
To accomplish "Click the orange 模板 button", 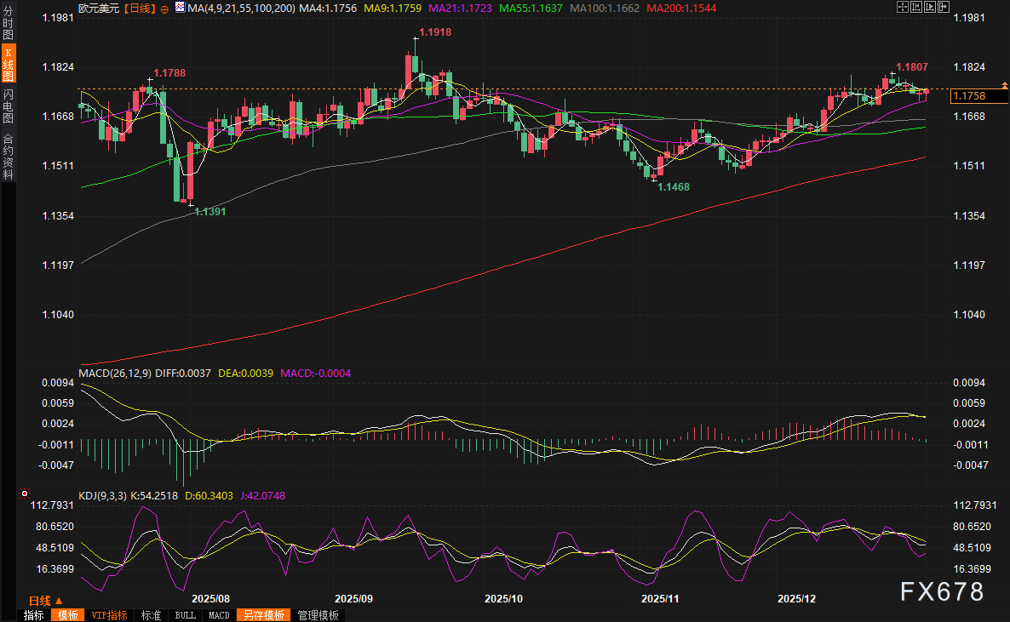I will pos(67,615).
